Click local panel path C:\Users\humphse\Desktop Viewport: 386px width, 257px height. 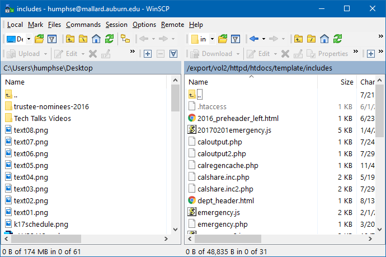click(48, 68)
